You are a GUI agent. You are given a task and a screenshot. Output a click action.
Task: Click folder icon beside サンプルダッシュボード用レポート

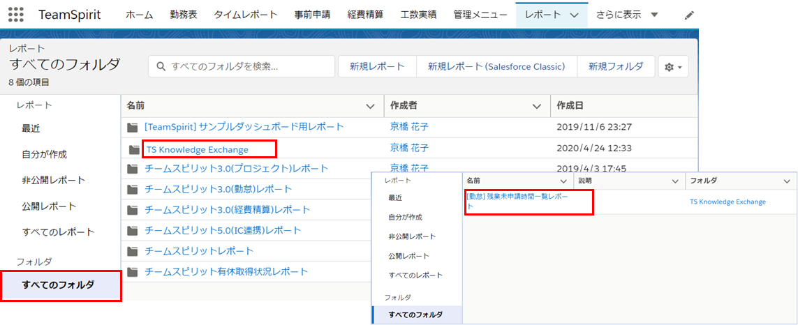pos(133,127)
